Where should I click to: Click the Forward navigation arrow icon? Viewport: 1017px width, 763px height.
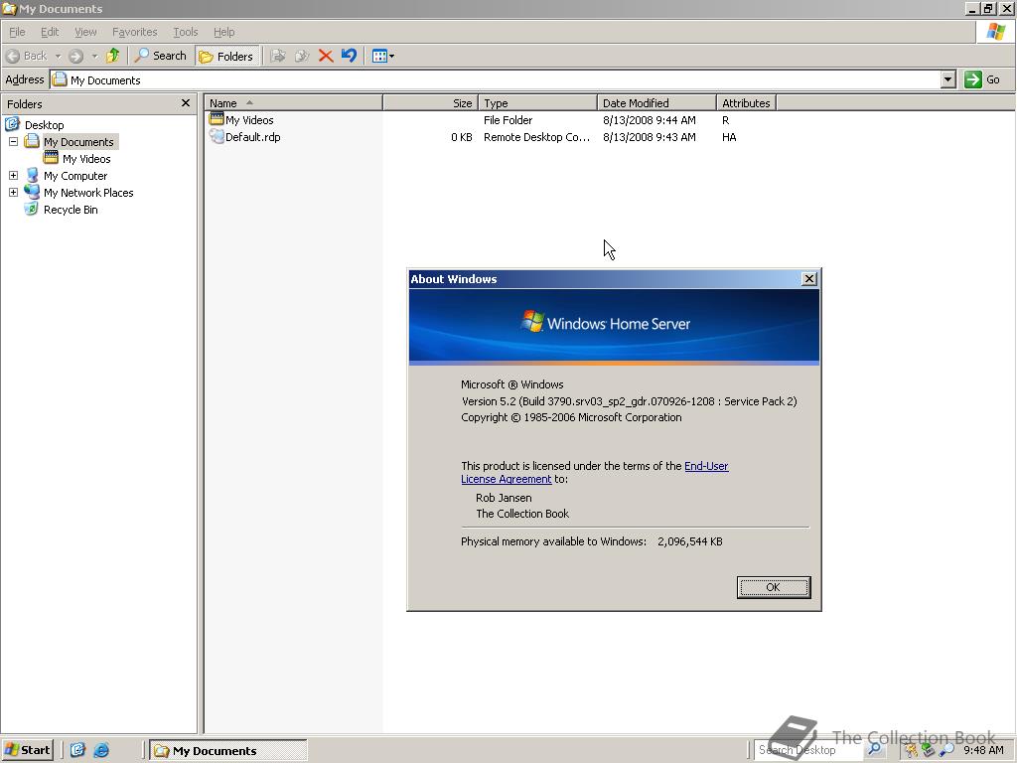[x=75, y=56]
